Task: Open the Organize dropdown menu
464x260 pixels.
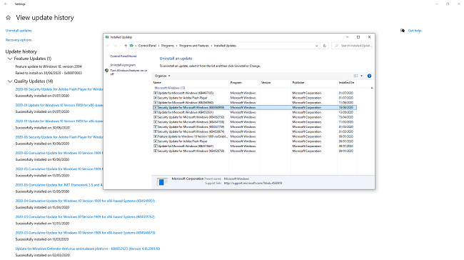Action: pos(163,76)
